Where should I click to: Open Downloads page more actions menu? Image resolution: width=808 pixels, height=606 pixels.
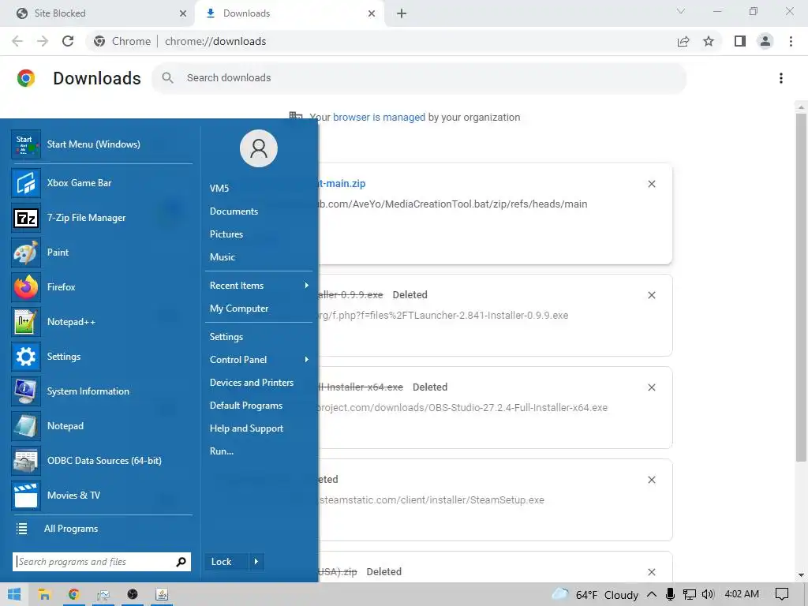[x=781, y=78]
